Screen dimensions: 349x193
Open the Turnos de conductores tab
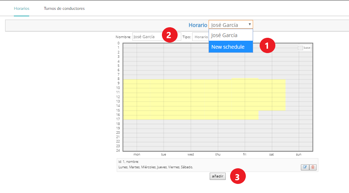click(x=64, y=8)
